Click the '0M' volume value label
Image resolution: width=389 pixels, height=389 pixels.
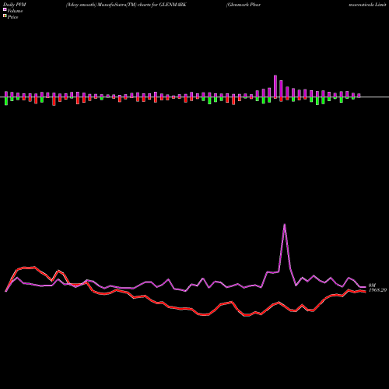[x=372, y=286]
